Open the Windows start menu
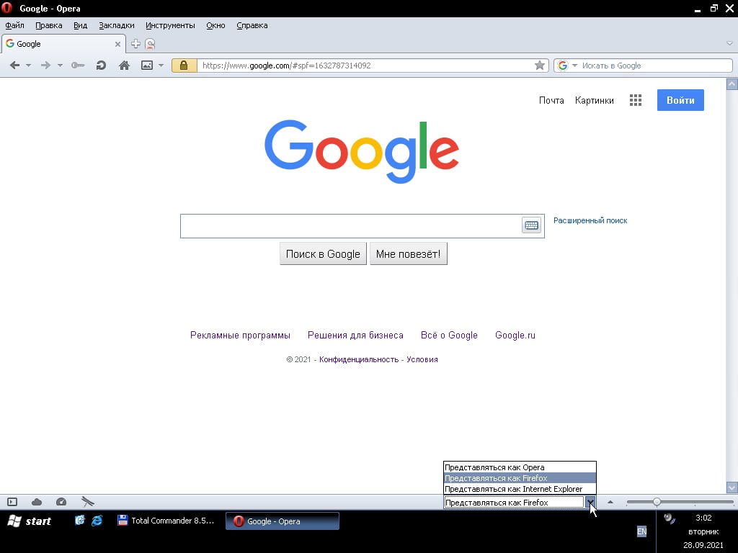The height and width of the screenshot is (553, 738). tap(29, 521)
